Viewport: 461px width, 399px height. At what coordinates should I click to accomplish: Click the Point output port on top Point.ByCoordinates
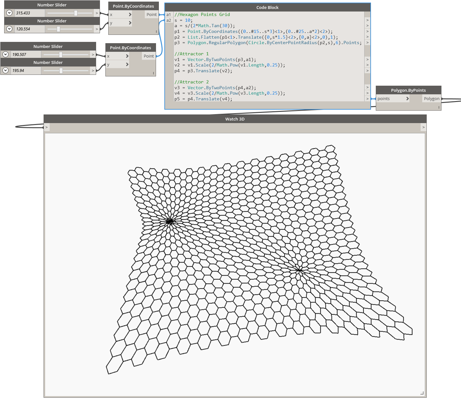(151, 14)
